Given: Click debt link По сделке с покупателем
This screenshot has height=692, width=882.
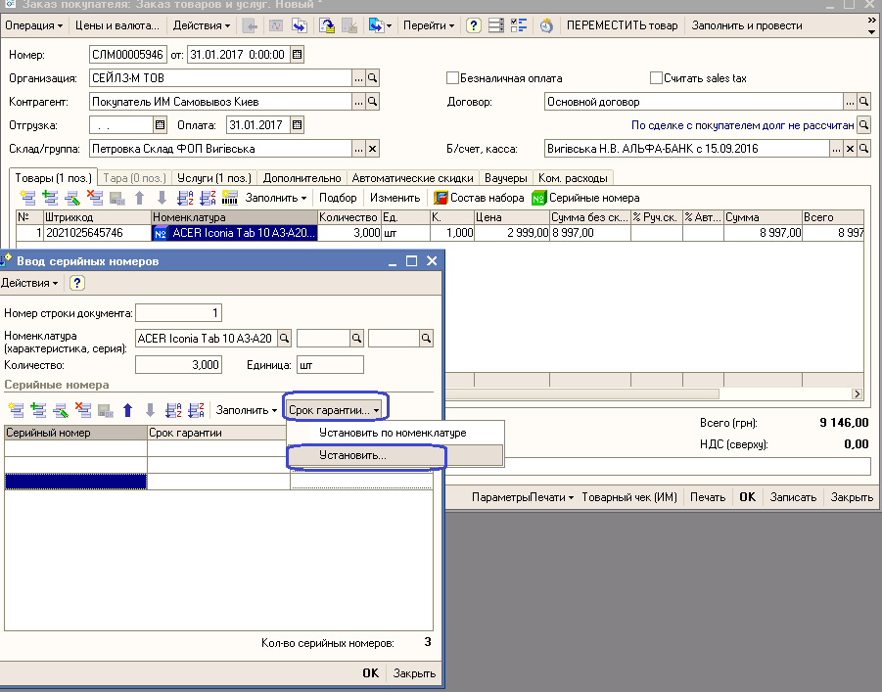Looking at the screenshot, I should pyautogui.click(x=742, y=125).
